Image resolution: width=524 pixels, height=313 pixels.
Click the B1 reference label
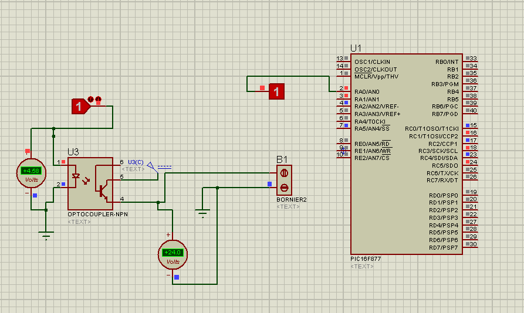(x=282, y=159)
